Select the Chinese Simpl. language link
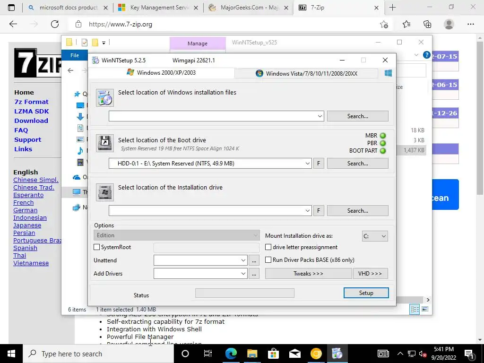This screenshot has width=484, height=363. pos(36,180)
